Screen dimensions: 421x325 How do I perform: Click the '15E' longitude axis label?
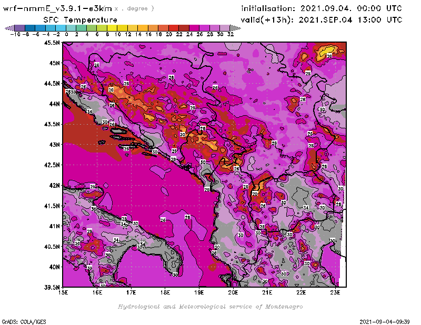[63, 292]
